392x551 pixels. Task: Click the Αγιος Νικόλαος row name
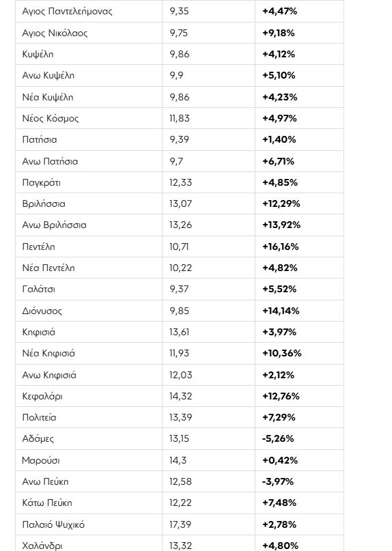tap(55, 33)
